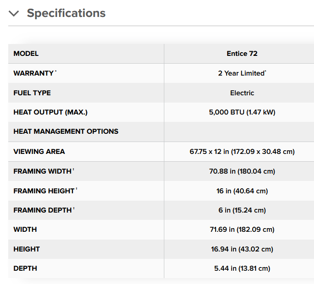Select the Electric fuel type value

click(x=242, y=93)
